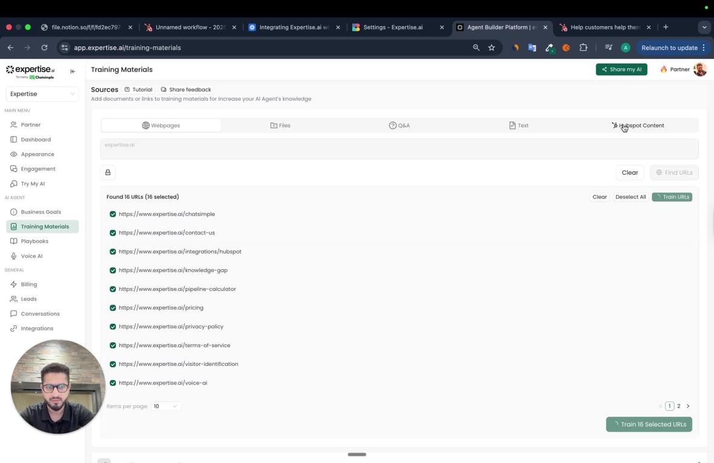Click the presenter webcam thumbnail
Screen dimensions: 714x463
(x=58, y=386)
